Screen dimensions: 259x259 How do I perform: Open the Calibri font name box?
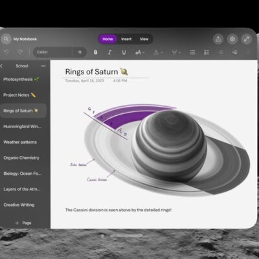(52, 52)
